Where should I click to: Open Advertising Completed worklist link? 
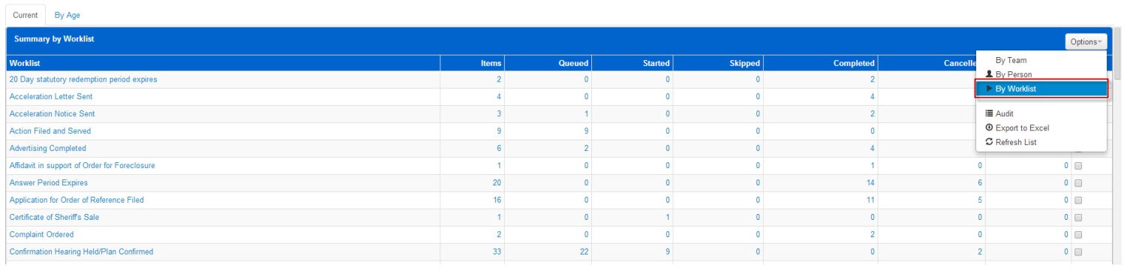[47, 148]
